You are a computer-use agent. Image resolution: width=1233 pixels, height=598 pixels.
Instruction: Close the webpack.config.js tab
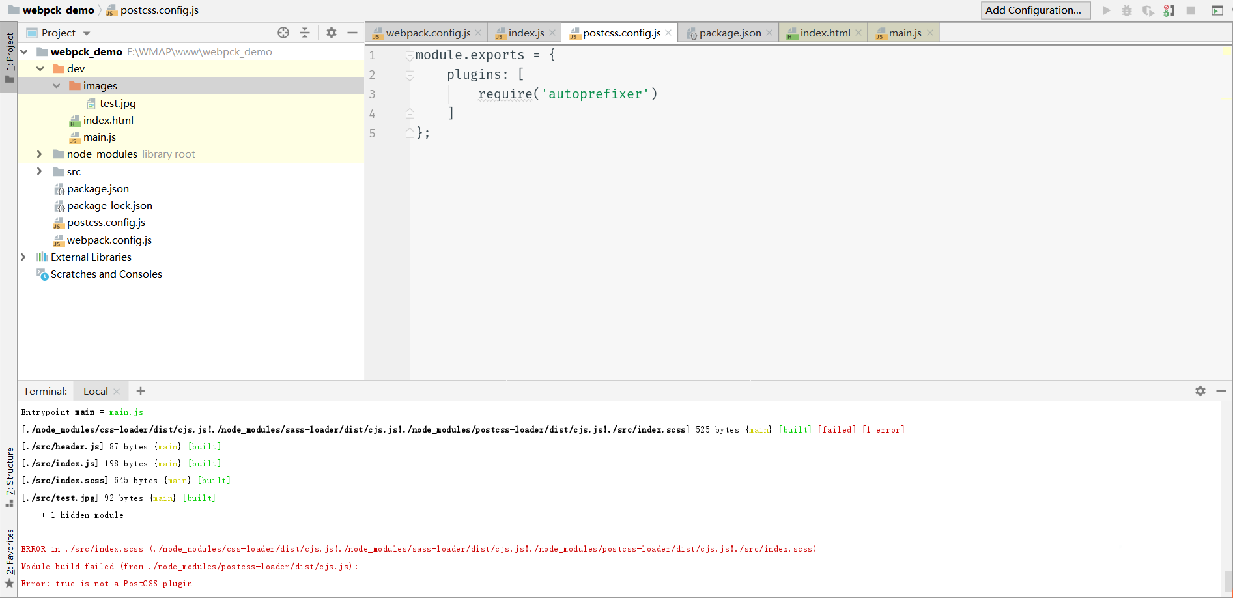[x=478, y=33]
